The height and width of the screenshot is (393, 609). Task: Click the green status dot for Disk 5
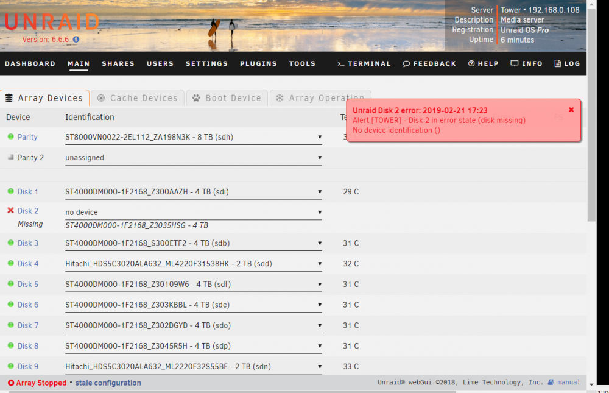pos(10,284)
